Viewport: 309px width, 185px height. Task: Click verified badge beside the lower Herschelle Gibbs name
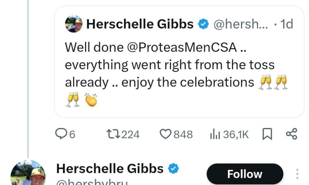click(173, 168)
